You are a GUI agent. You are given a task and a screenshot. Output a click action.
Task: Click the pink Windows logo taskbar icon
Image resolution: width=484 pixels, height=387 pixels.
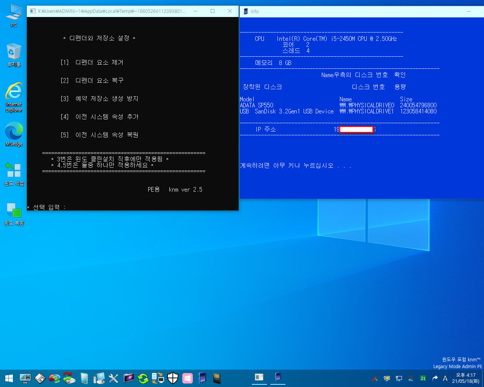point(188,378)
